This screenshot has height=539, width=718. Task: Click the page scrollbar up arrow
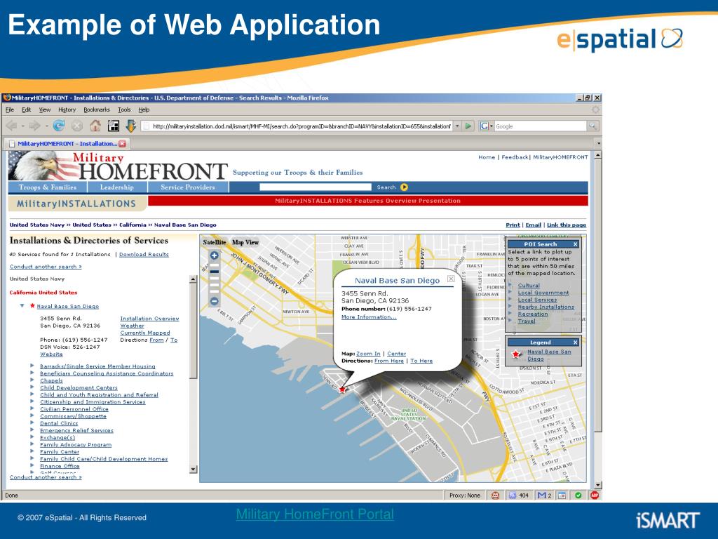597,156
